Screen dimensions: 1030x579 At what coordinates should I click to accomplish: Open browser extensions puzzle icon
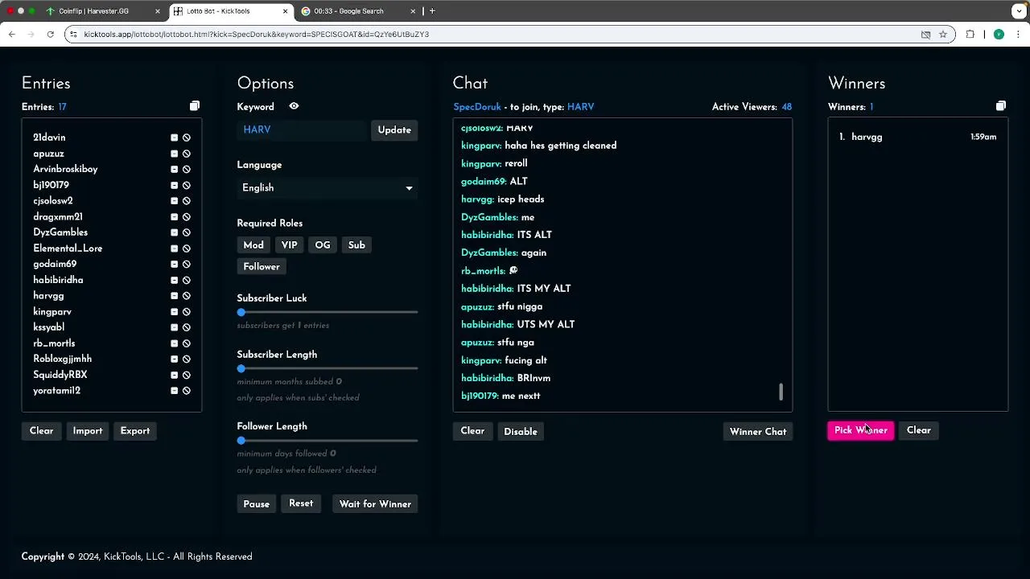click(970, 35)
